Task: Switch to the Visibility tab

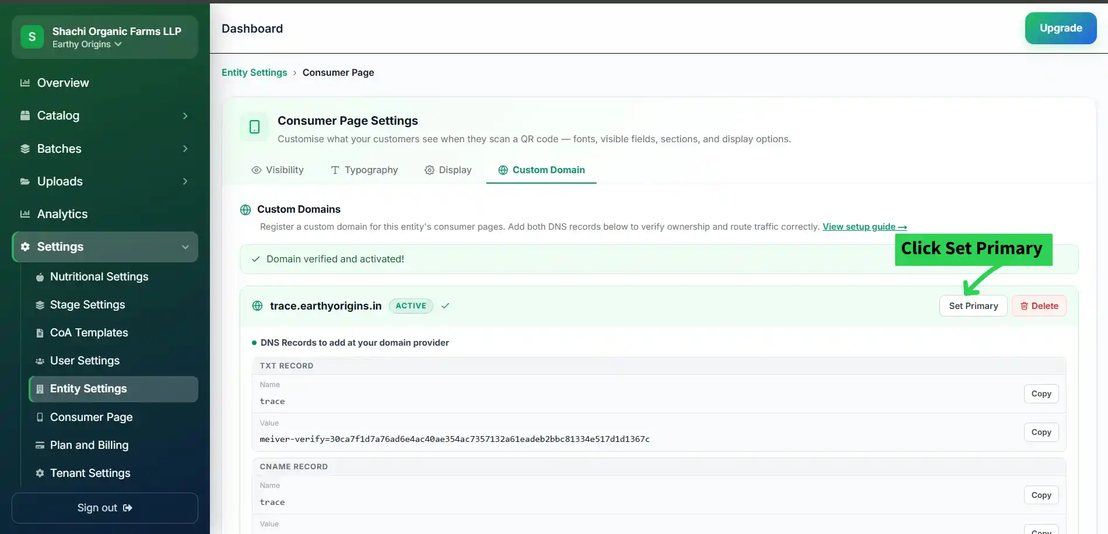Action: [278, 170]
